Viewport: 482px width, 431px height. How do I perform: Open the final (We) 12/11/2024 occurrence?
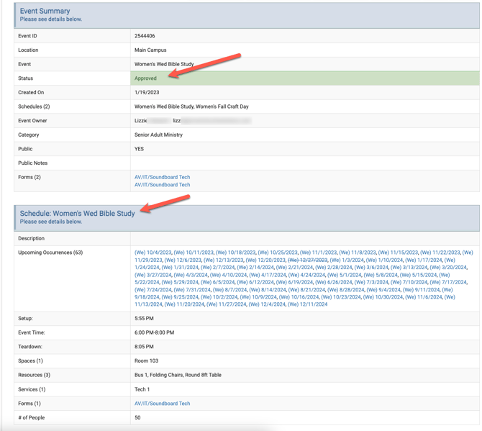(x=307, y=304)
